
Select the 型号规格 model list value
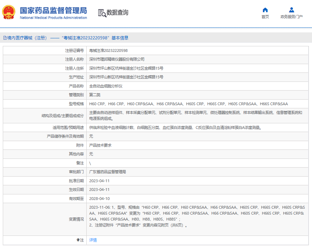[x=188, y=104]
